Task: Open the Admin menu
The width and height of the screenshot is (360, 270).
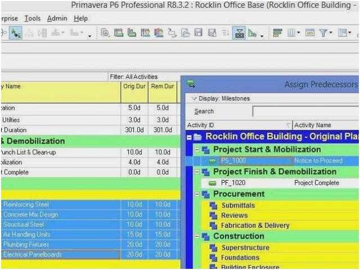Action: pyautogui.click(x=57, y=19)
